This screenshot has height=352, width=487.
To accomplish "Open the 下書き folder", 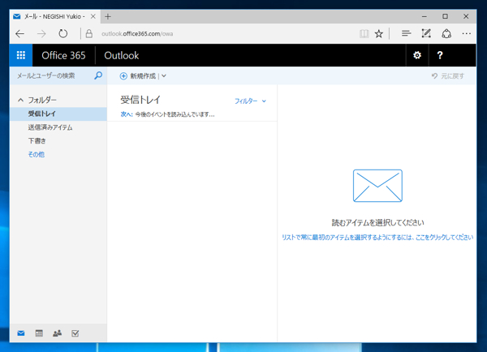I will coord(37,141).
